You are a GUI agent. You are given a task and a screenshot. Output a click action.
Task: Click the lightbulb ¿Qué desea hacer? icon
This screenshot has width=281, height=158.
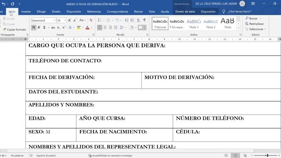(x=223, y=11)
